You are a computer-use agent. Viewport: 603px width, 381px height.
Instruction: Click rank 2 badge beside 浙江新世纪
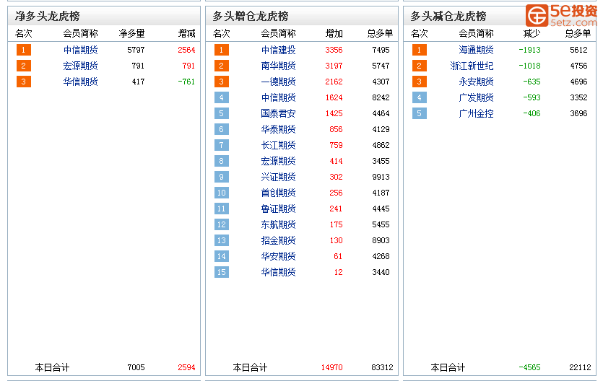pos(419,66)
